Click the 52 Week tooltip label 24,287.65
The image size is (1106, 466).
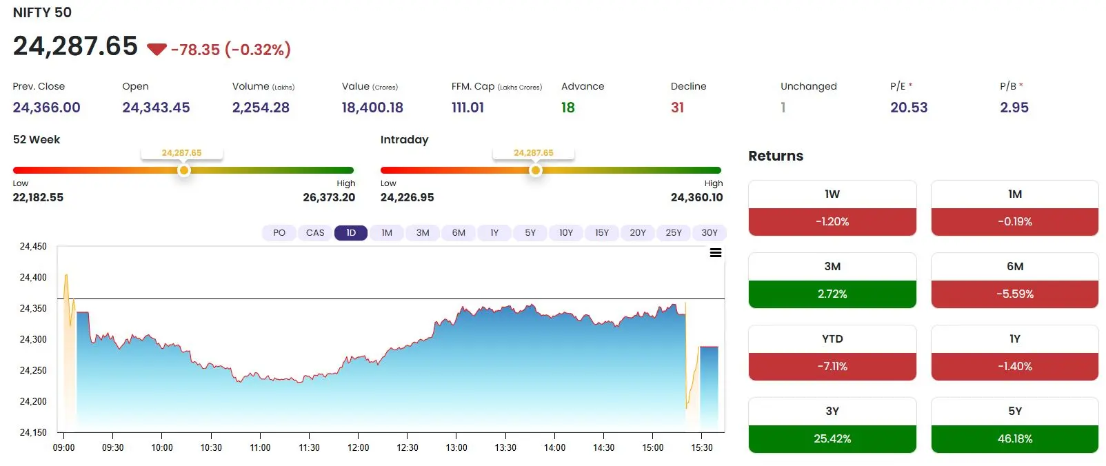click(x=182, y=153)
